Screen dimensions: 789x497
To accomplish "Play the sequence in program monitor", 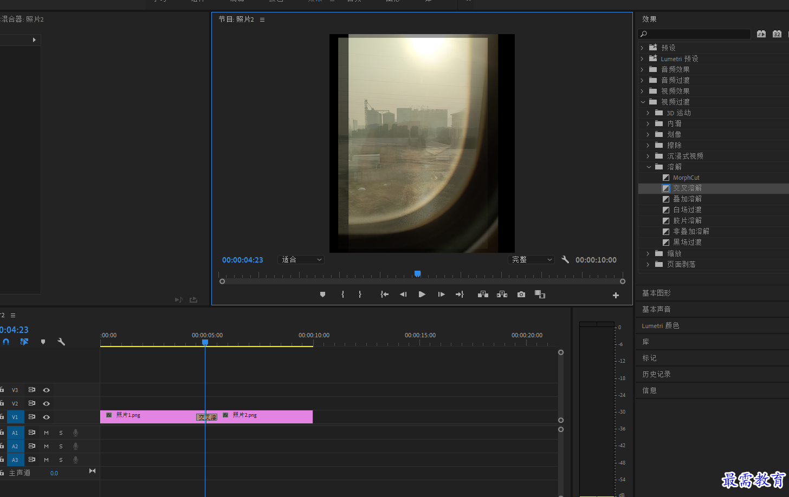I will point(422,295).
